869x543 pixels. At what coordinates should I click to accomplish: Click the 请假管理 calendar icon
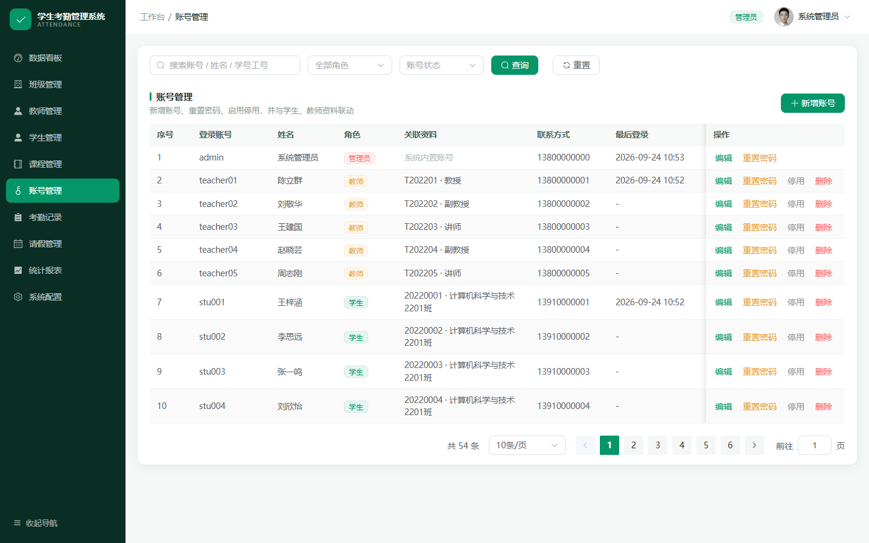(x=18, y=244)
